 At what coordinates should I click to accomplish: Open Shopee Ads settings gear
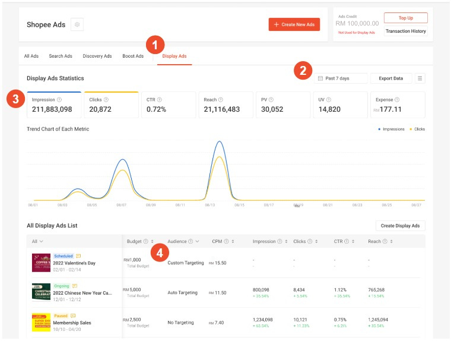[77, 25]
